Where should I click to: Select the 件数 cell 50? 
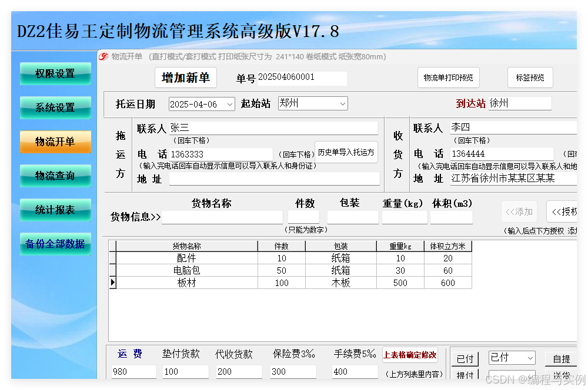282,271
